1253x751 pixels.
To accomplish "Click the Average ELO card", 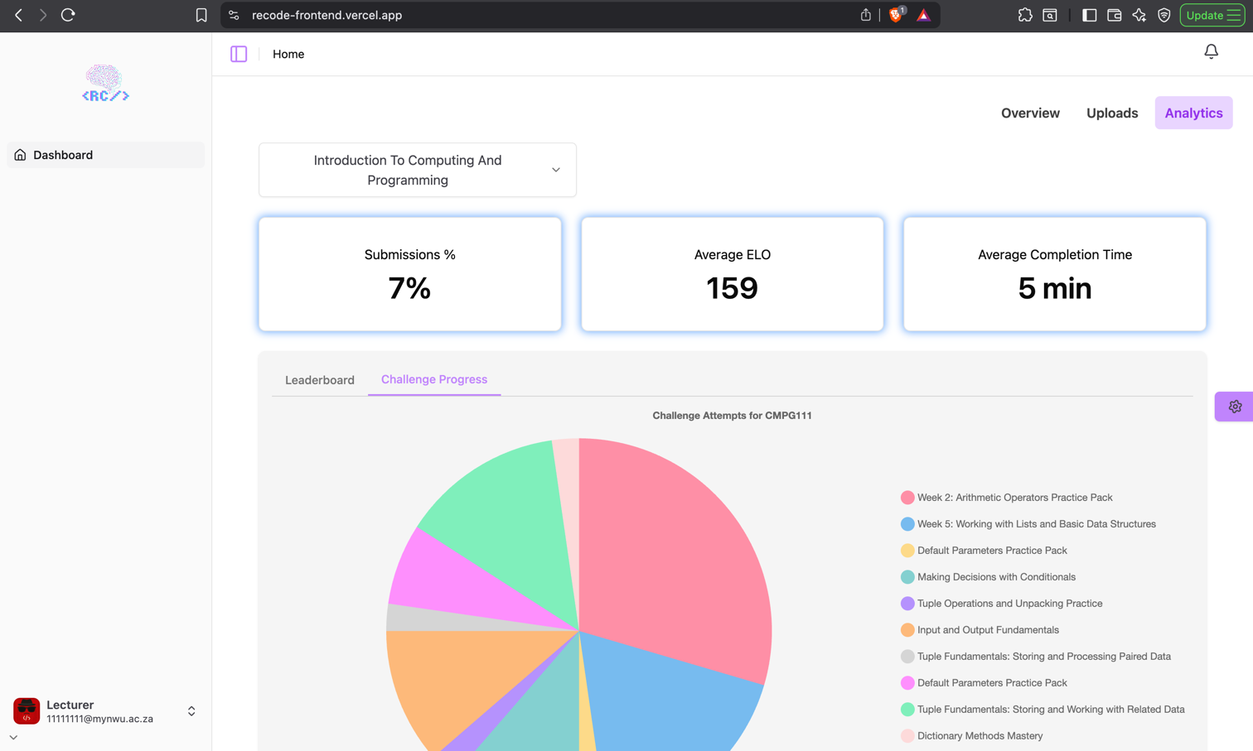I will pyautogui.click(x=733, y=274).
